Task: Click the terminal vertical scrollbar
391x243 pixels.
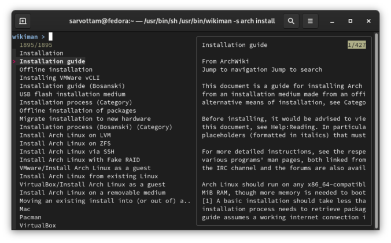Action: click(377, 130)
